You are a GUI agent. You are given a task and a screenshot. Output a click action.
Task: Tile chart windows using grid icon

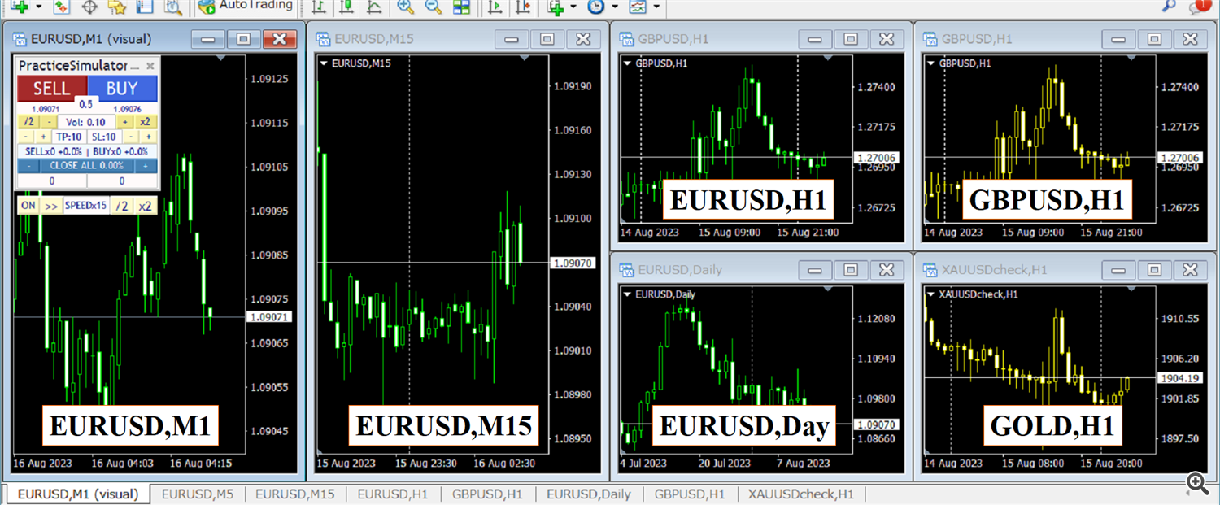(x=461, y=7)
